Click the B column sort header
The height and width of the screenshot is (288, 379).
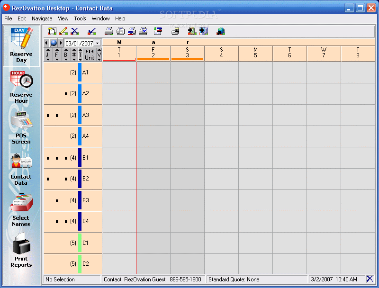66,54
